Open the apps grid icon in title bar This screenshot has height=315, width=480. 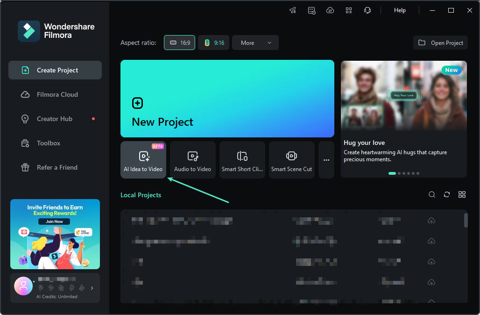(x=349, y=10)
